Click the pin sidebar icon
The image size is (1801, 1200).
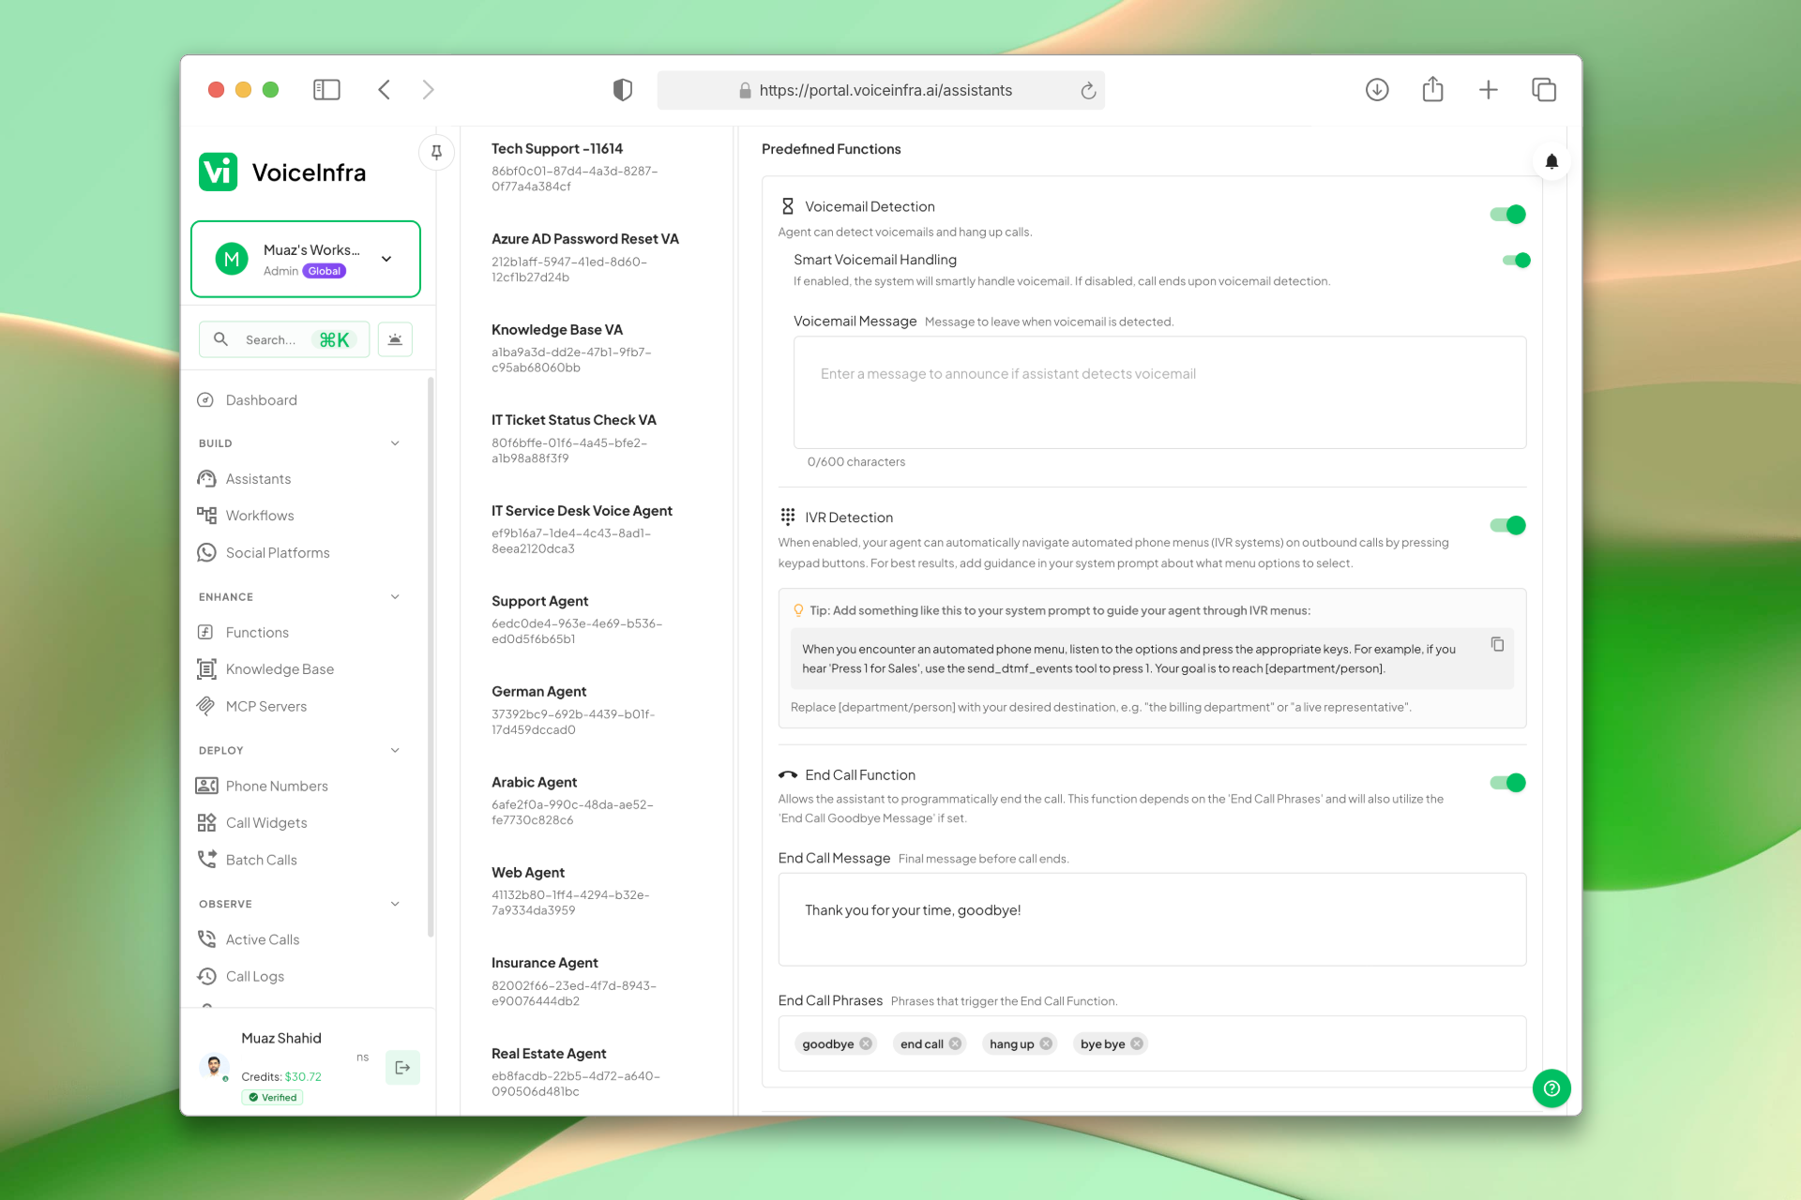[436, 152]
